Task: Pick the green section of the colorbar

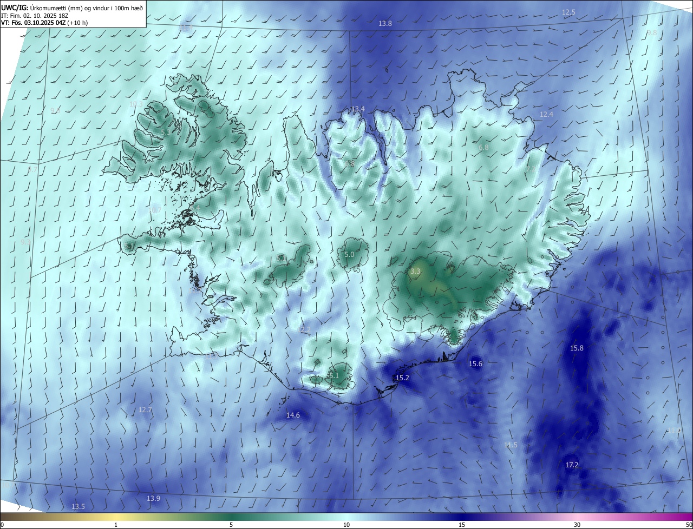Action: click(231, 517)
